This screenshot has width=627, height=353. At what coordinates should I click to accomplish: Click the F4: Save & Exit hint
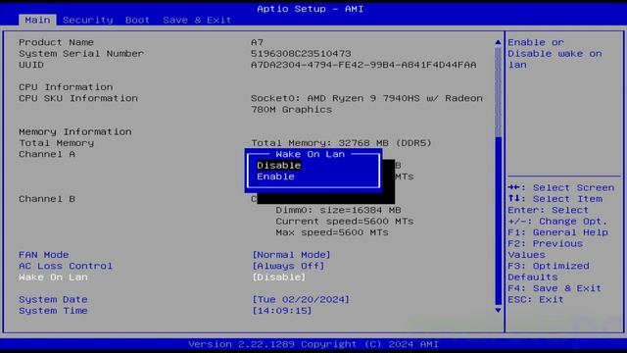coord(555,288)
